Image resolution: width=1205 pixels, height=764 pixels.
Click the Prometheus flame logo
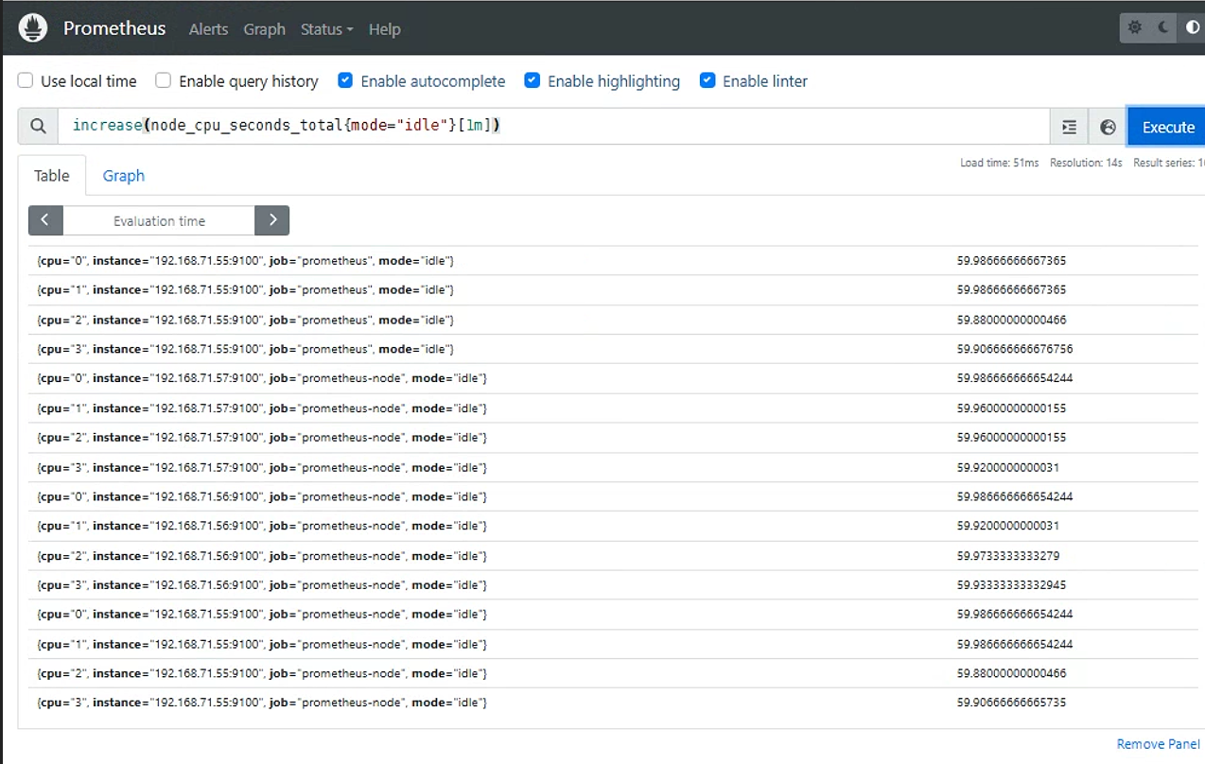click(33, 28)
